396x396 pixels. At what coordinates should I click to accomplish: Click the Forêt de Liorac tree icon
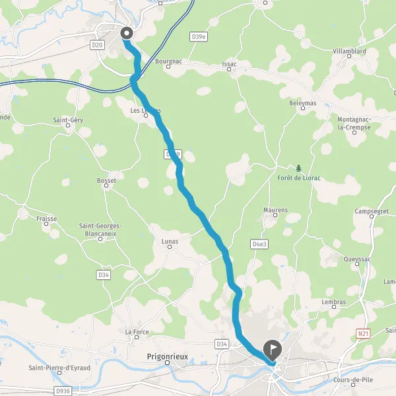click(299, 168)
